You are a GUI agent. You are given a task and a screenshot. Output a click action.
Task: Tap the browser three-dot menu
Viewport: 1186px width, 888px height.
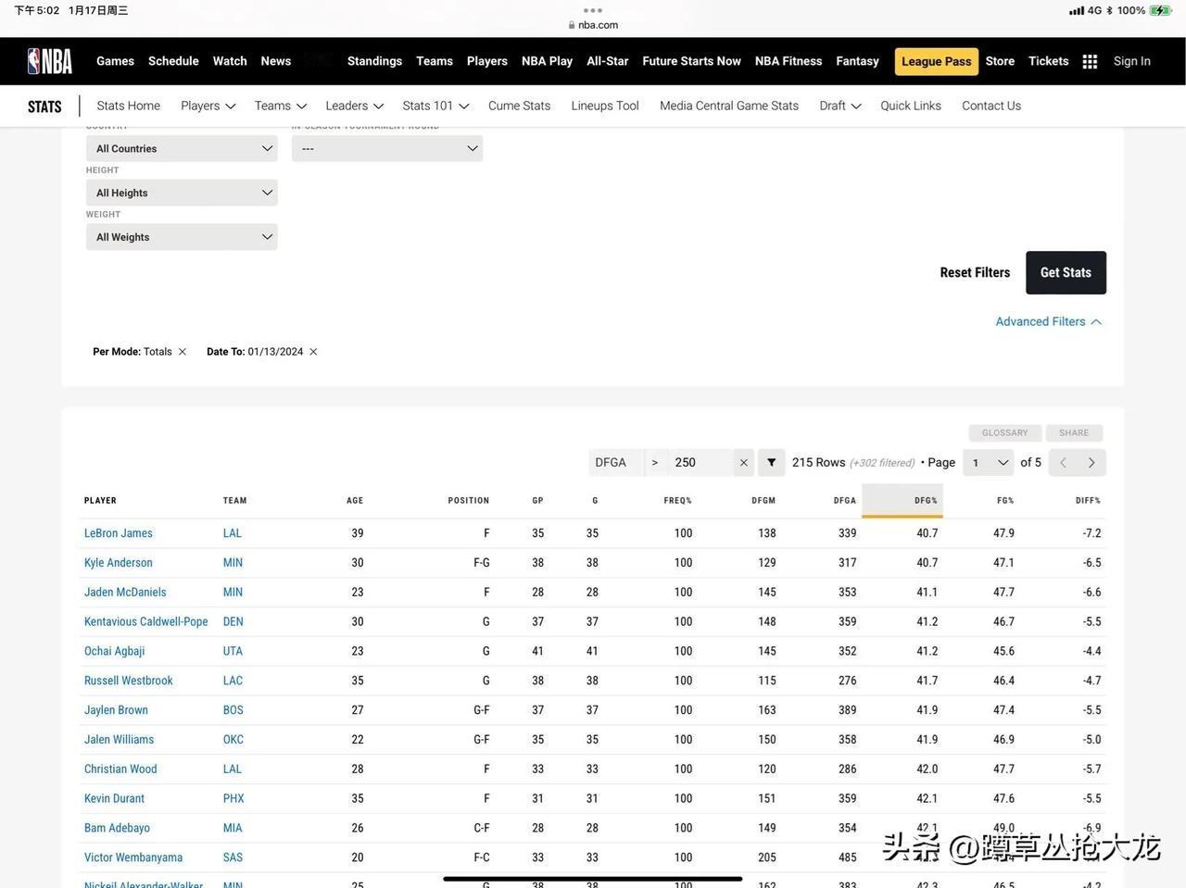point(593,10)
